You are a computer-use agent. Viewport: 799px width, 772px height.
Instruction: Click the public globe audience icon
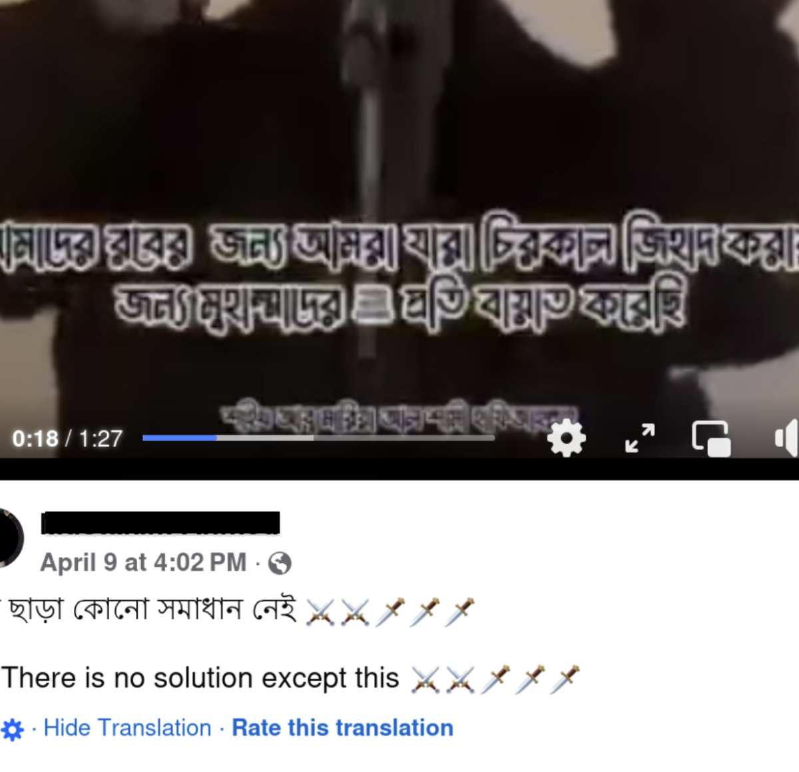[x=280, y=564]
